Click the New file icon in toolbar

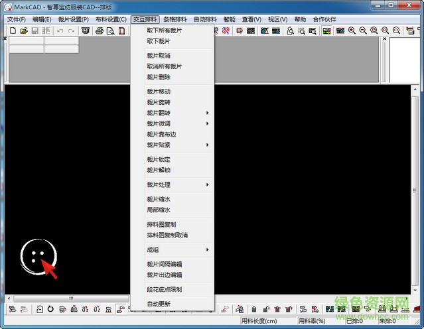point(13,31)
